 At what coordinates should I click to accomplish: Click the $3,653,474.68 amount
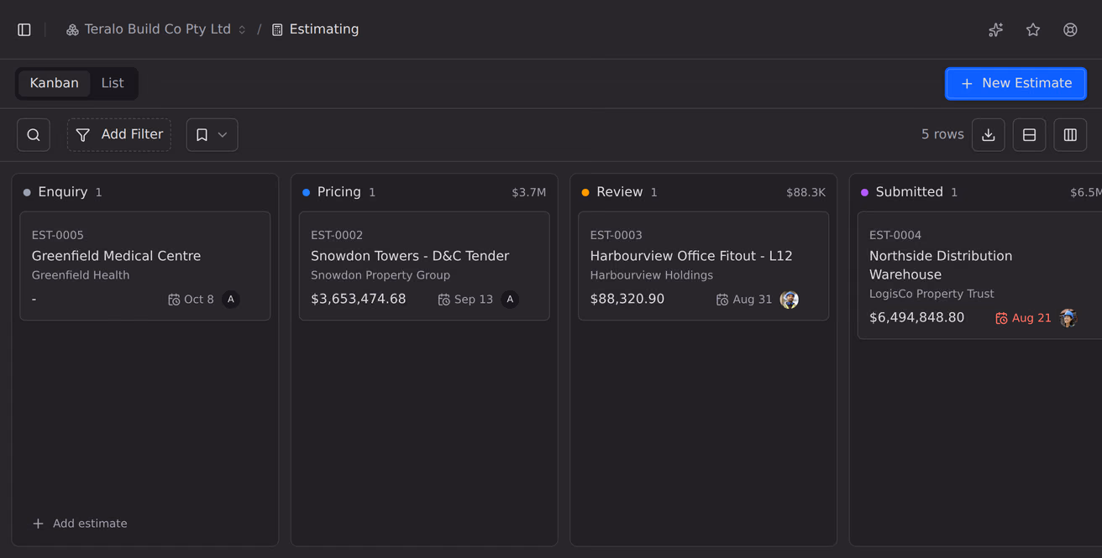point(359,300)
